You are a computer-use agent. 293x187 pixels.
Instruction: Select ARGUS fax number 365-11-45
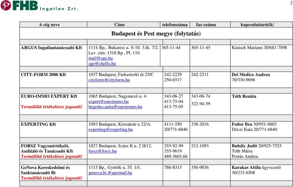(201, 48)
